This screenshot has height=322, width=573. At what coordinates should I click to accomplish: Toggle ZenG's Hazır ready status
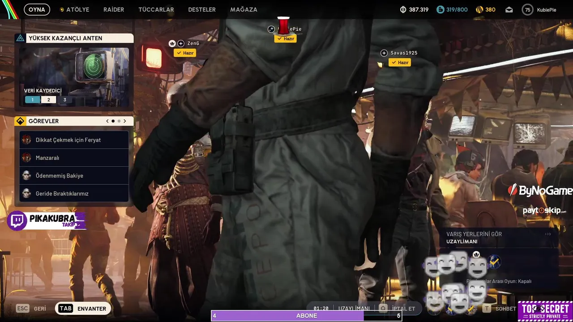pyautogui.click(x=185, y=53)
